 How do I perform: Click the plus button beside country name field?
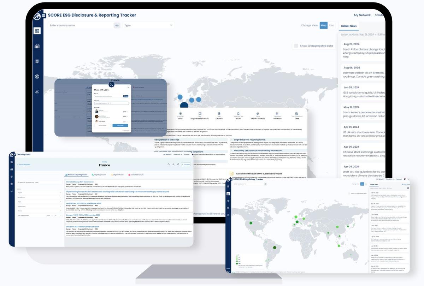(117, 25)
